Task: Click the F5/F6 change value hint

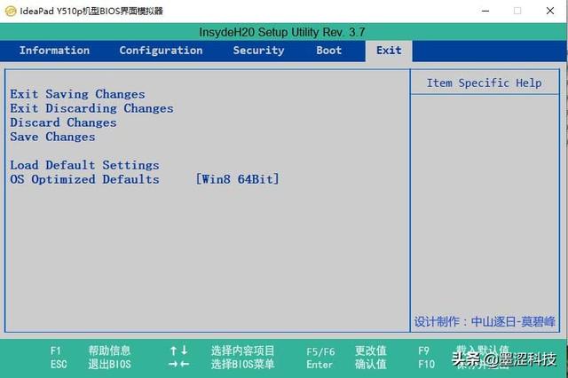Action: pyautogui.click(x=320, y=351)
